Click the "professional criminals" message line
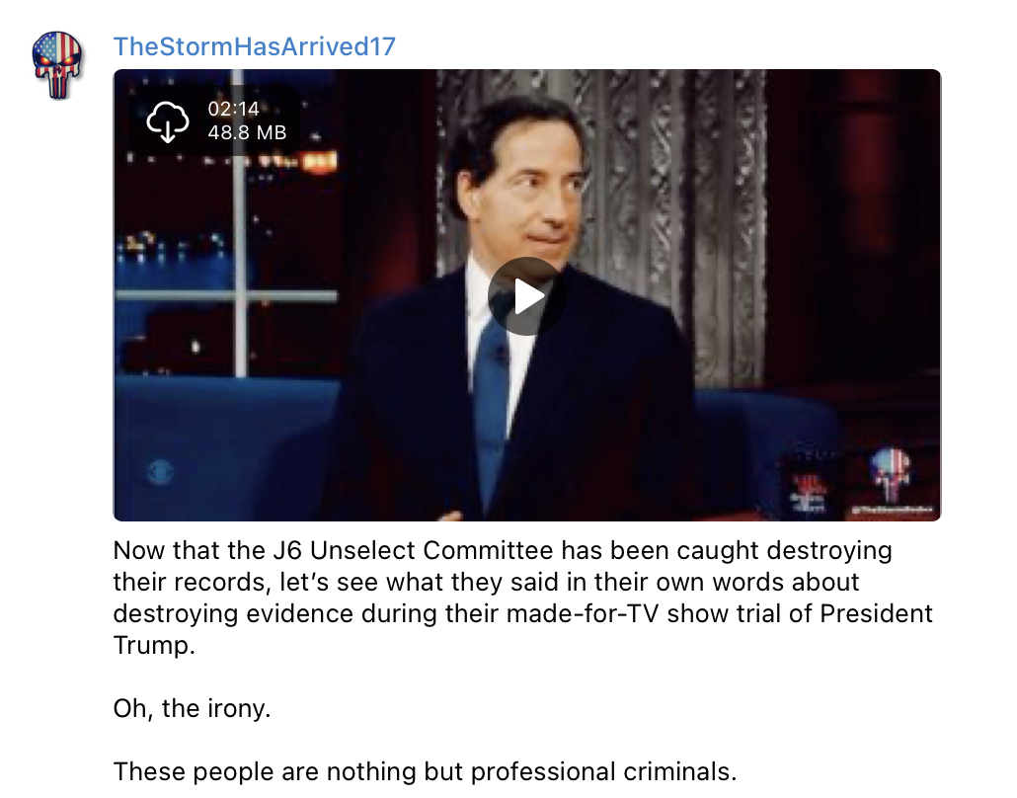This screenshot has width=1017, height=798. [425, 771]
